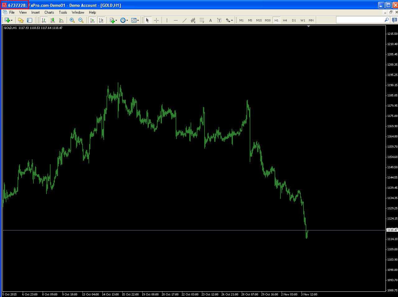Click the 14 Oct 13:00 time label
The image size is (398, 297).
click(110, 294)
